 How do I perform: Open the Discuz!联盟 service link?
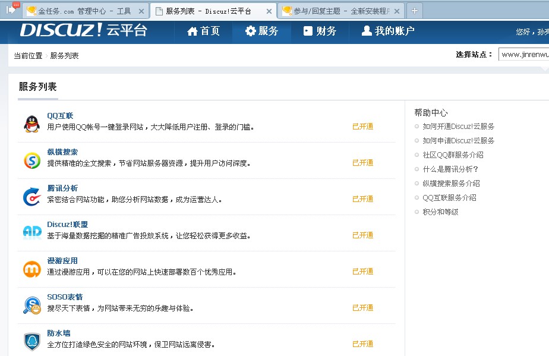tap(68, 224)
